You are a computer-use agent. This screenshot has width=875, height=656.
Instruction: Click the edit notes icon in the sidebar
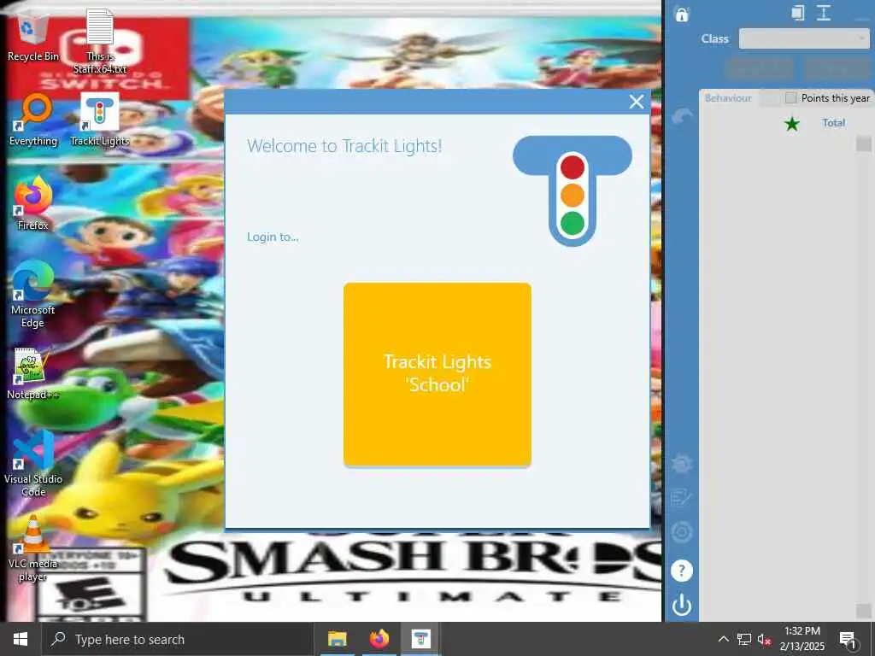[681, 498]
